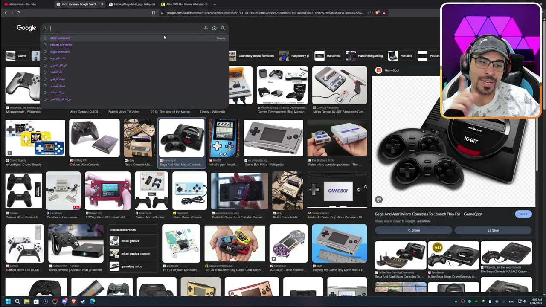Image resolution: width=546 pixels, height=307 pixels.
Task: Open Microsoft Edge from the taskbar
Action: [93, 301]
